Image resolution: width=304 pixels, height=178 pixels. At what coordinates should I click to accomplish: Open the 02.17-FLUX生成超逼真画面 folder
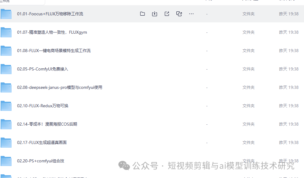click(x=42, y=142)
